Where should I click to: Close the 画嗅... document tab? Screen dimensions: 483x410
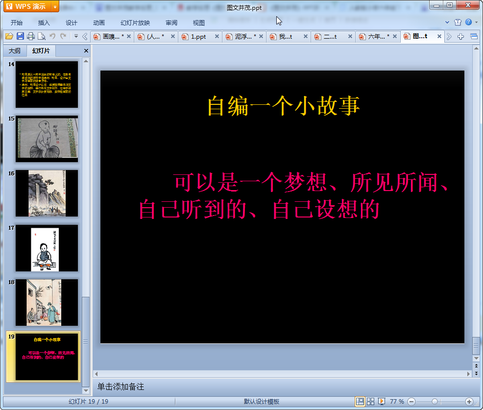point(129,36)
